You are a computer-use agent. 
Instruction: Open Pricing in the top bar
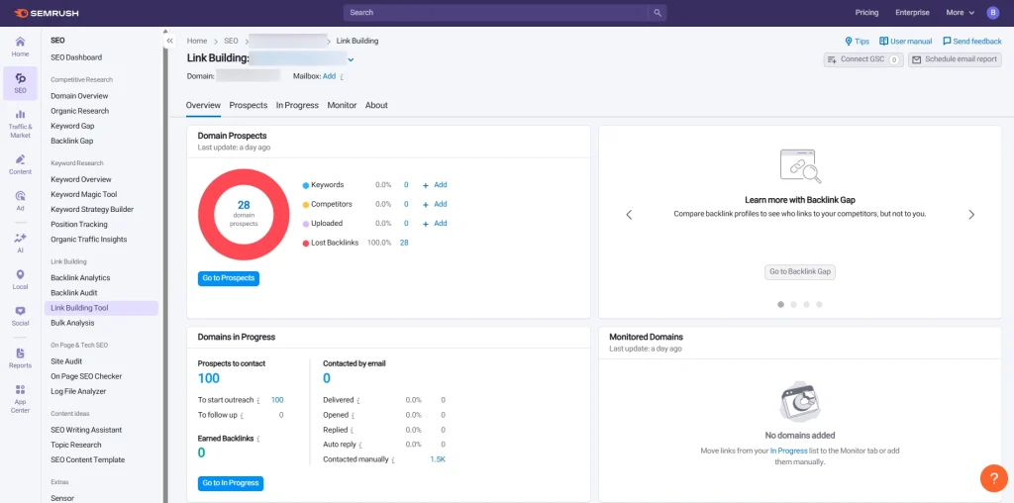866,12
